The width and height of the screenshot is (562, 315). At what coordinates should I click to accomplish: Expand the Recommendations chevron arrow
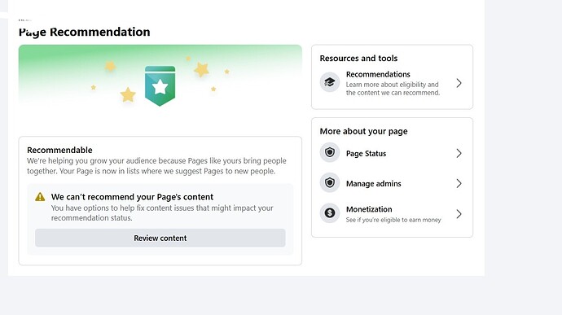point(459,83)
